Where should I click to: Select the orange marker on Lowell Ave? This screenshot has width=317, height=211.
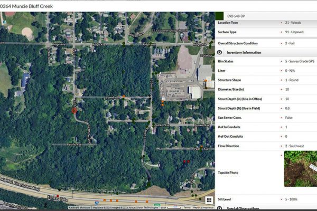point(124,97)
